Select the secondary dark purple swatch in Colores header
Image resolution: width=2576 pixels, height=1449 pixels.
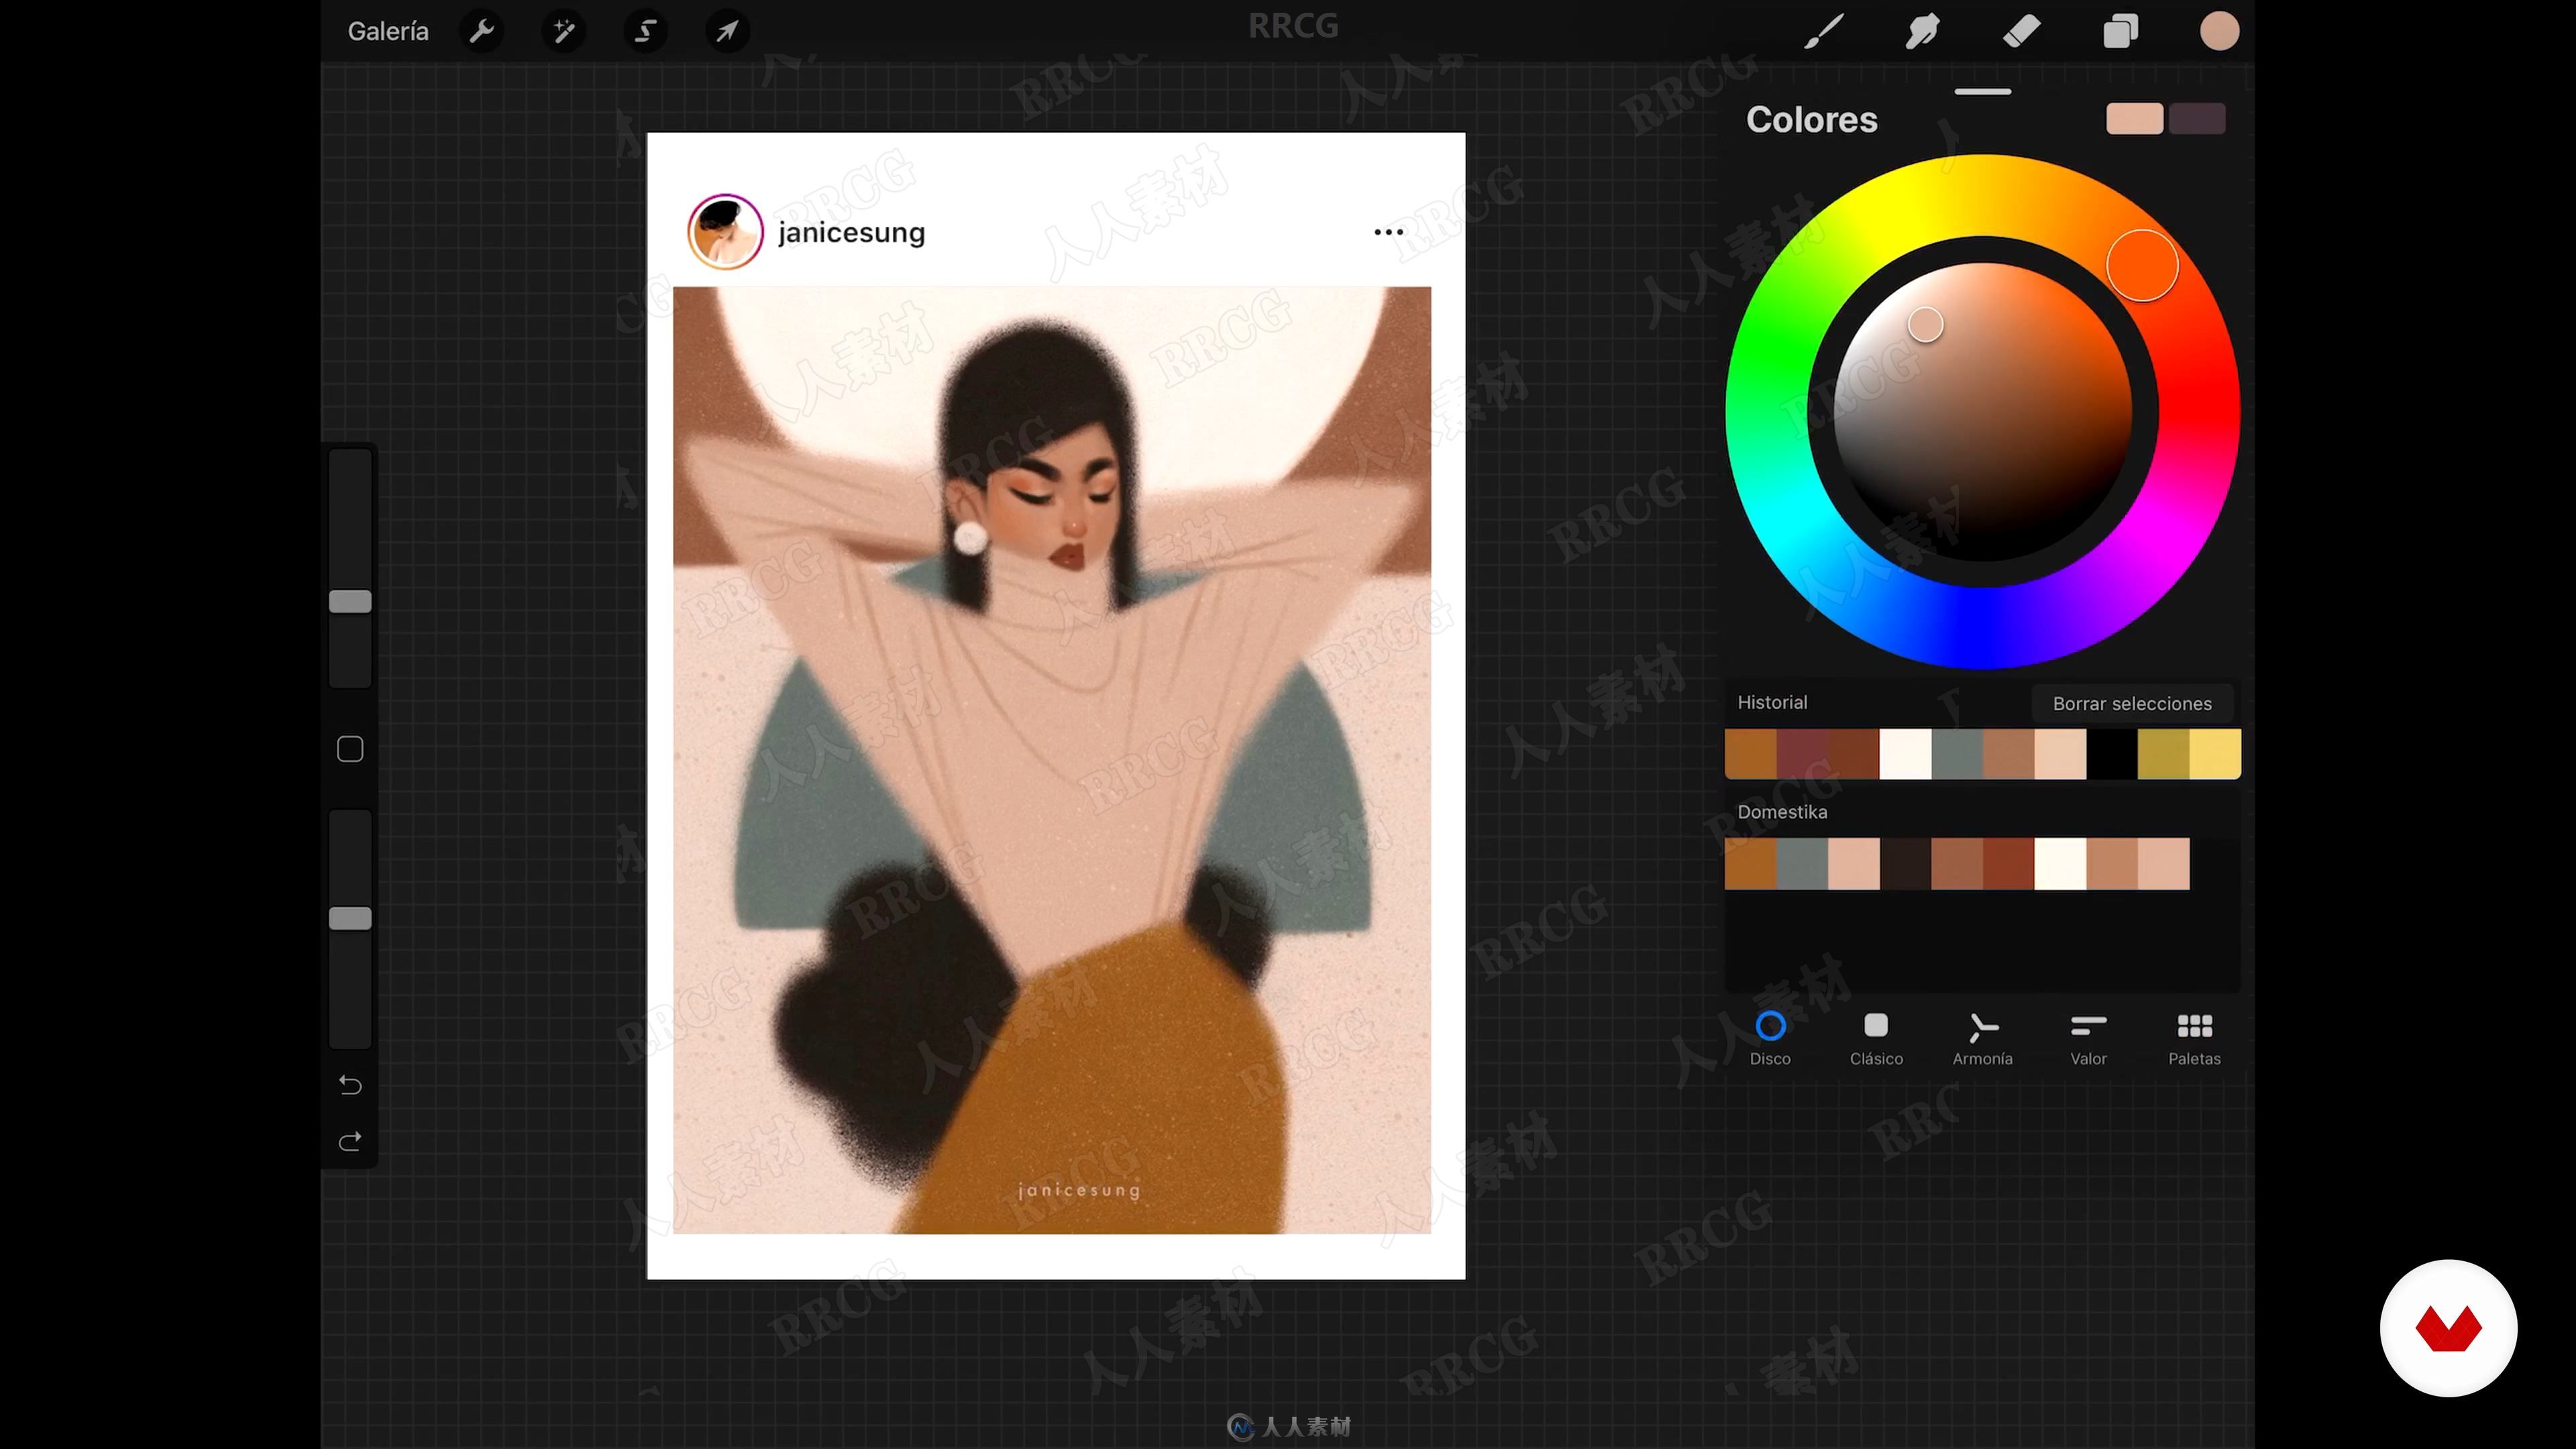pos(2197,119)
